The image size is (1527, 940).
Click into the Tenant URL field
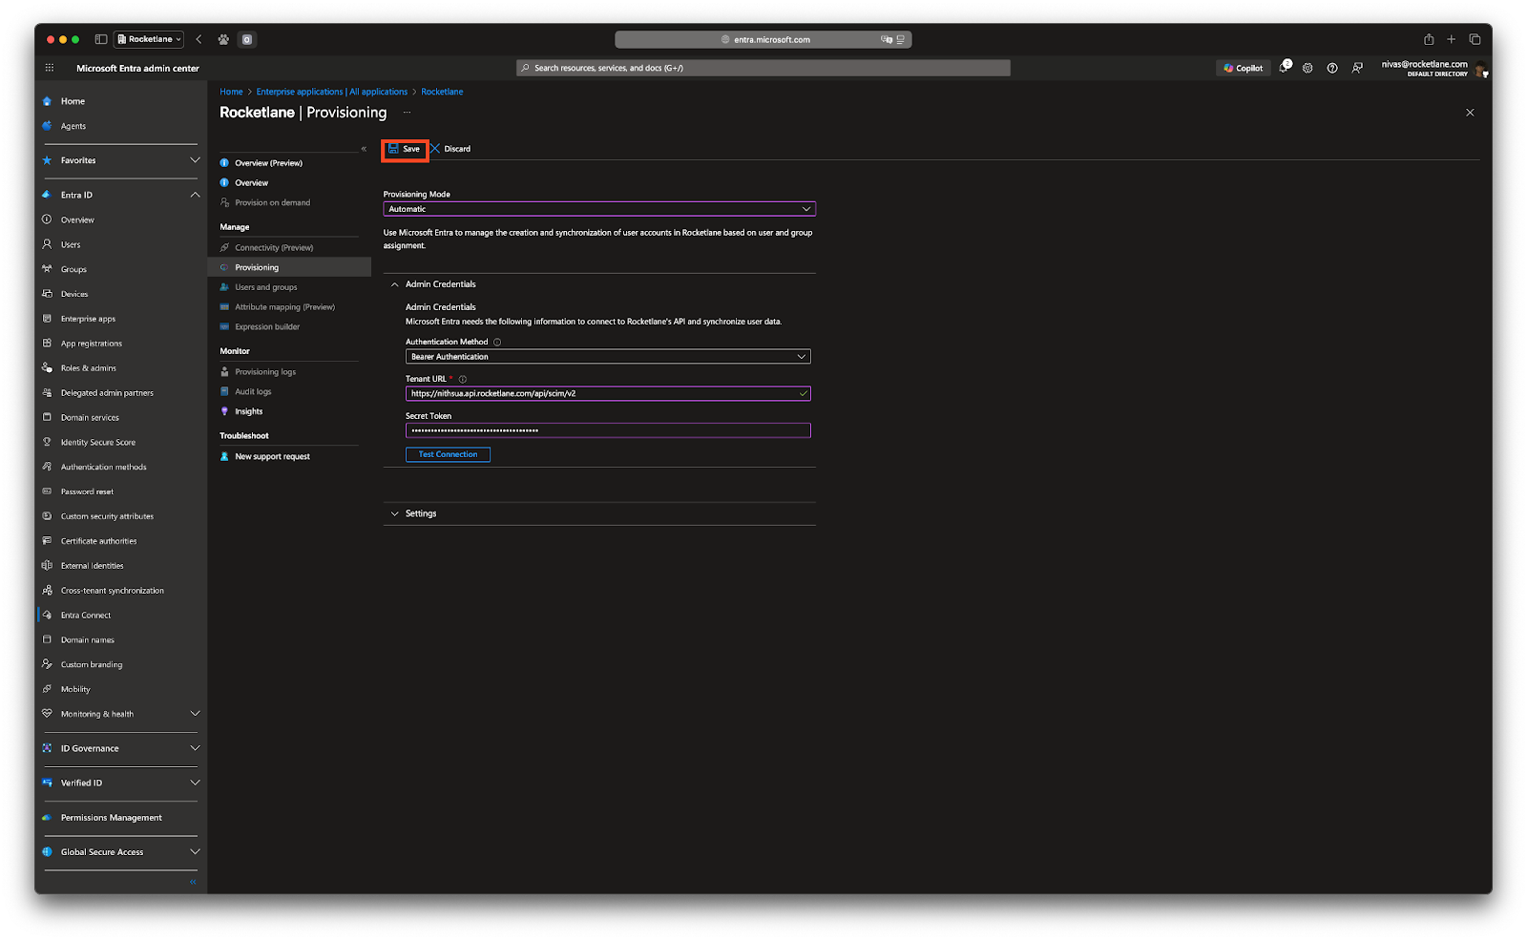point(608,393)
